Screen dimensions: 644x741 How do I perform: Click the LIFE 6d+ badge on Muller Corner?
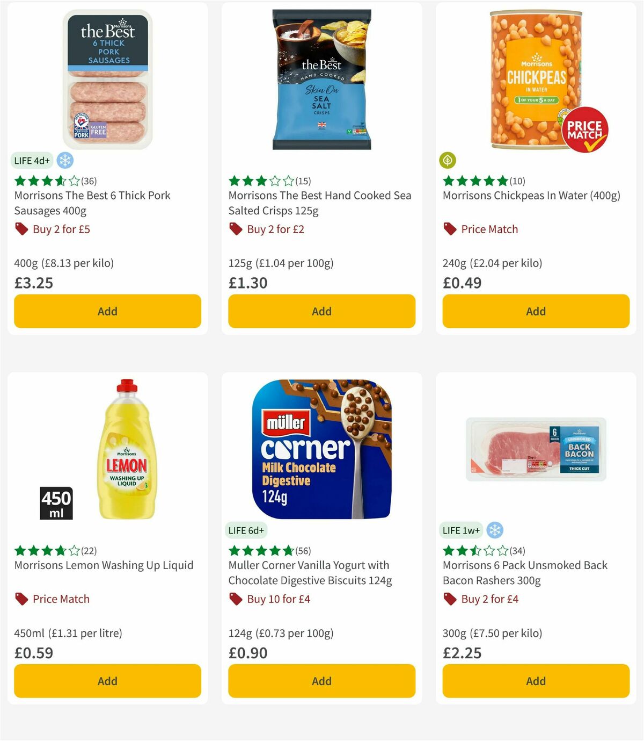246,530
